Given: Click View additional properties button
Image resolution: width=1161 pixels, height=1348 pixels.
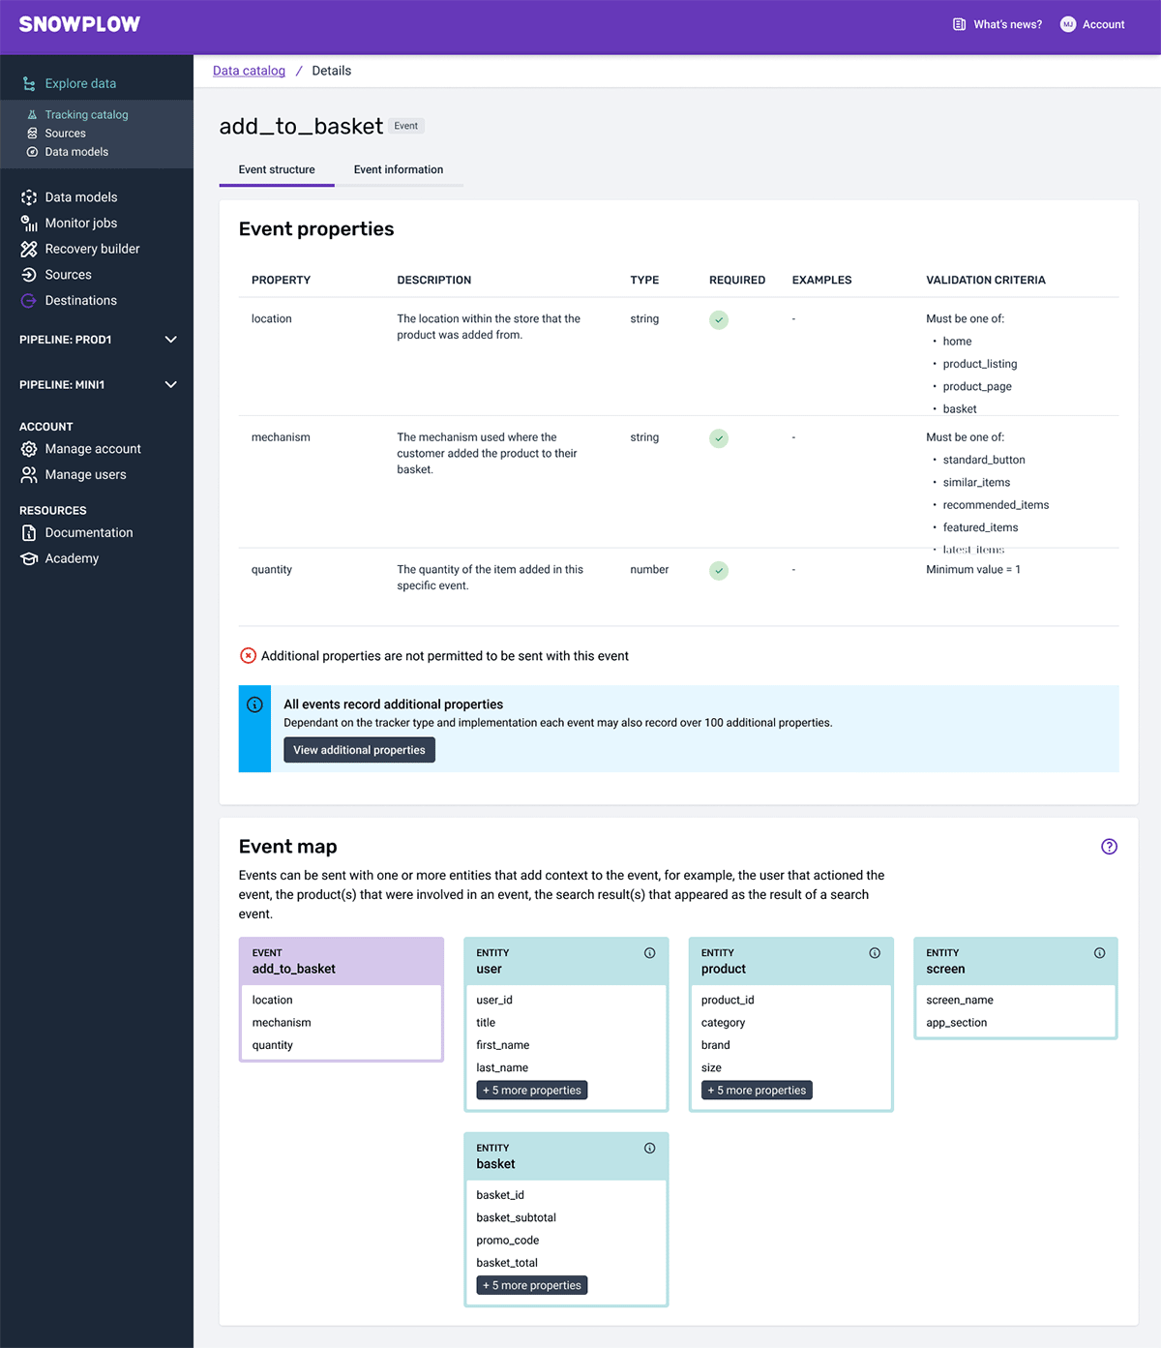Looking at the screenshot, I should click(x=359, y=750).
